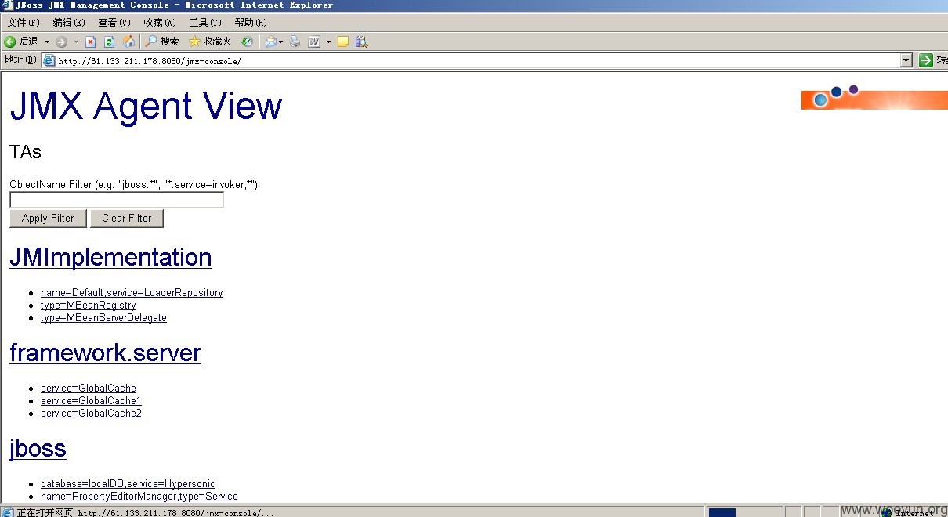This screenshot has height=517, width=948.
Task: Click the page icon in address bar
Action: [49, 60]
